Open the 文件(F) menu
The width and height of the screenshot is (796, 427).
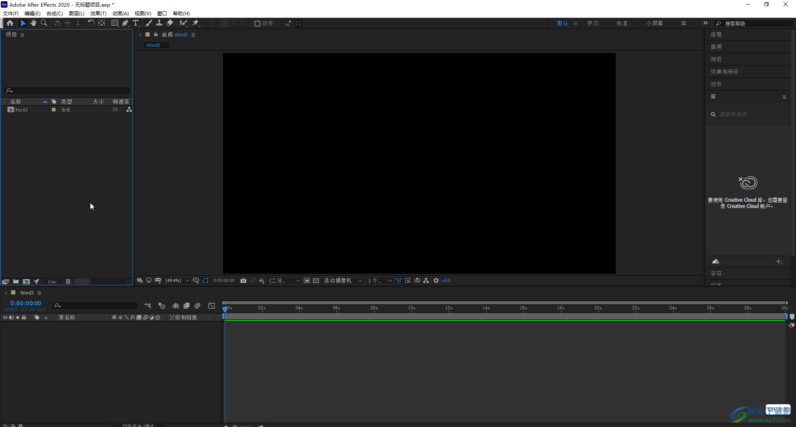pos(11,13)
